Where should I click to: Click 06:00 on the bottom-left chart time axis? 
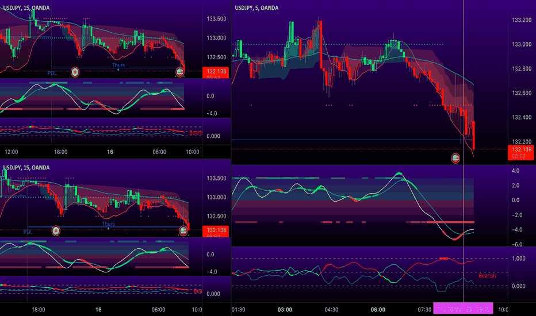[x=158, y=310]
